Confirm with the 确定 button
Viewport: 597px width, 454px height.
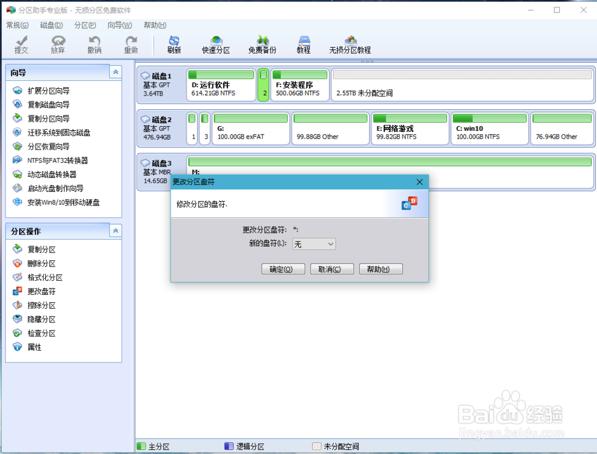point(283,269)
